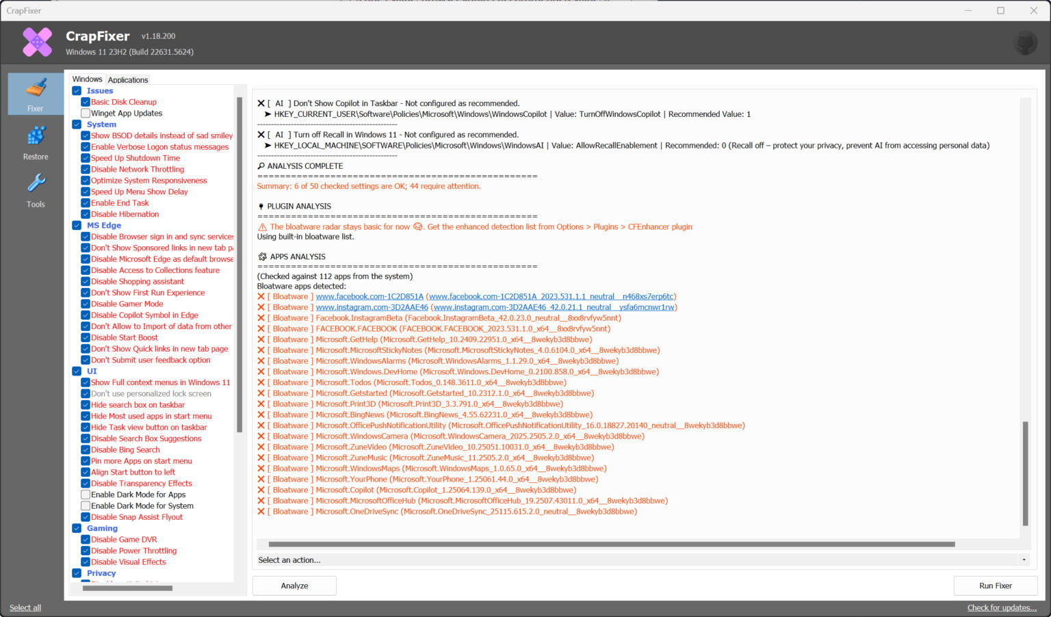Open the Tools section from the sidebar
Image resolution: width=1051 pixels, height=617 pixels.
point(35,189)
